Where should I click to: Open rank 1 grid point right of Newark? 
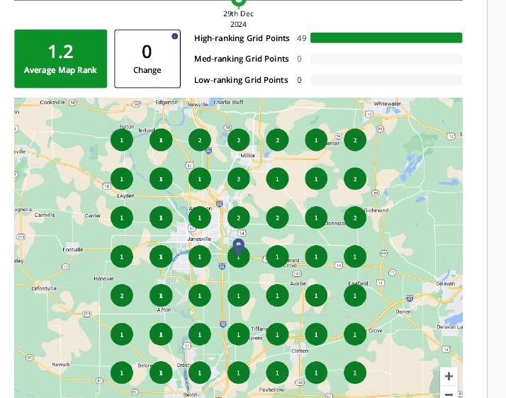122,373
